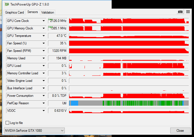Open the NVIDIA GeForce GTX 1080 dropdown

pyautogui.click(x=34, y=131)
